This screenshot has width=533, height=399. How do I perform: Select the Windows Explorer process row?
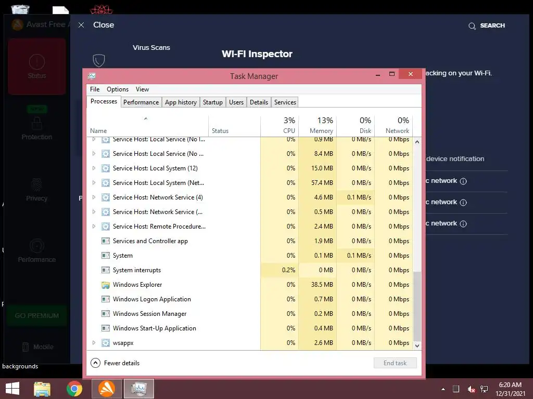[x=249, y=285]
